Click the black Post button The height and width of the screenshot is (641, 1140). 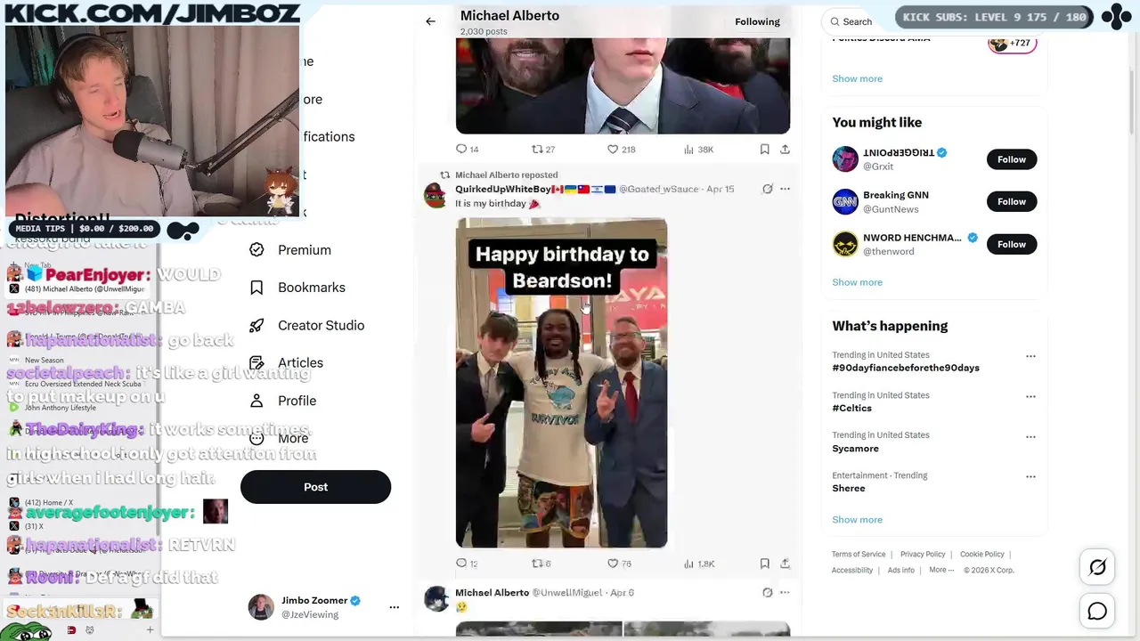click(x=315, y=487)
